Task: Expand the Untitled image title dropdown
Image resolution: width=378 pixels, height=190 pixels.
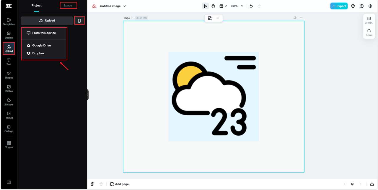Action: pos(125,6)
